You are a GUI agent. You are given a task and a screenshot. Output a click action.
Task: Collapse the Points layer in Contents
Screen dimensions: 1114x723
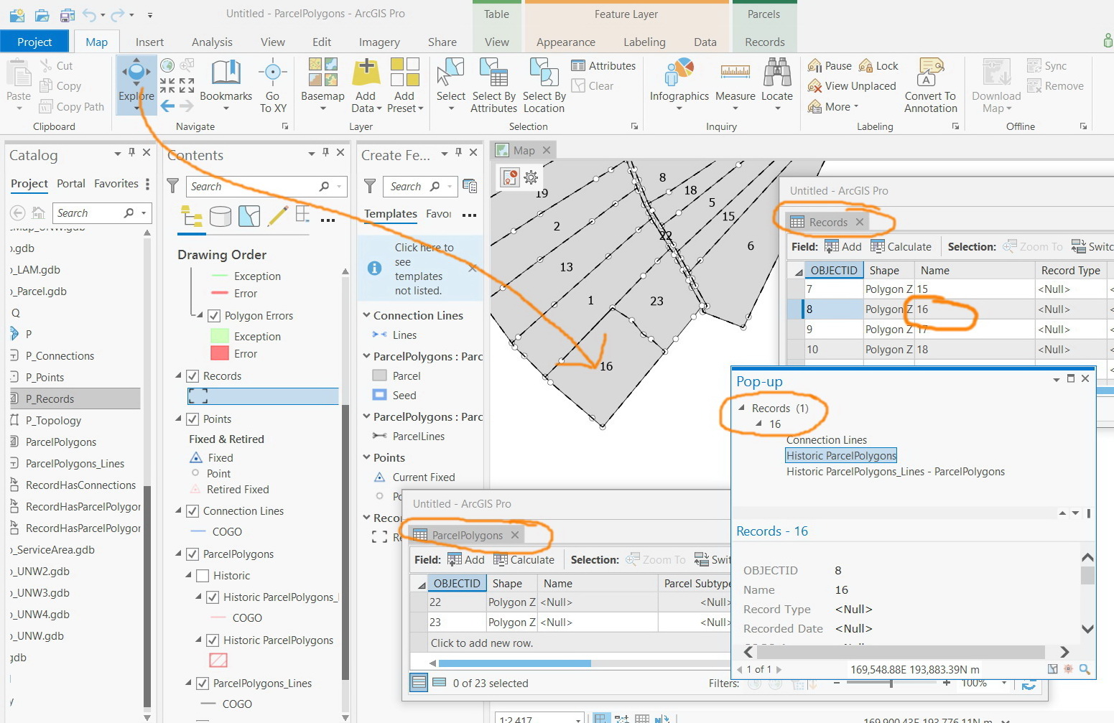tap(179, 419)
